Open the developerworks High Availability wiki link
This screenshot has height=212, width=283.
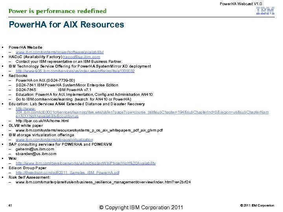(x=86, y=163)
